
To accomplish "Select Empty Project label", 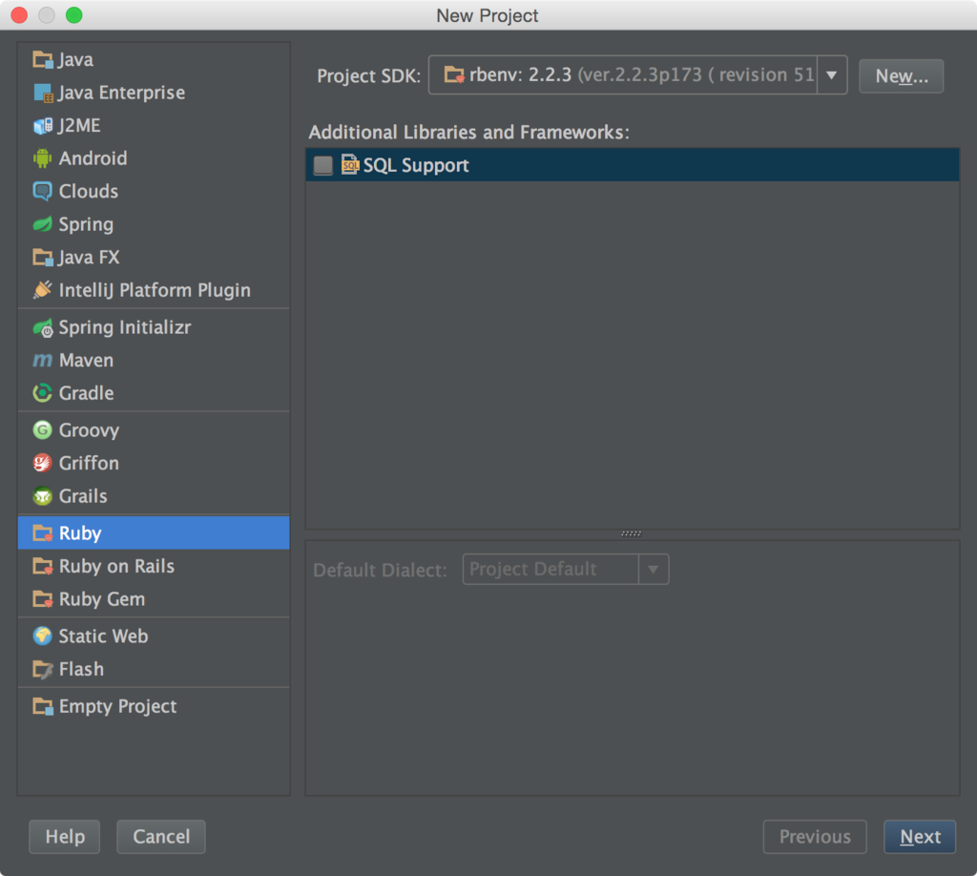I will pos(117,706).
